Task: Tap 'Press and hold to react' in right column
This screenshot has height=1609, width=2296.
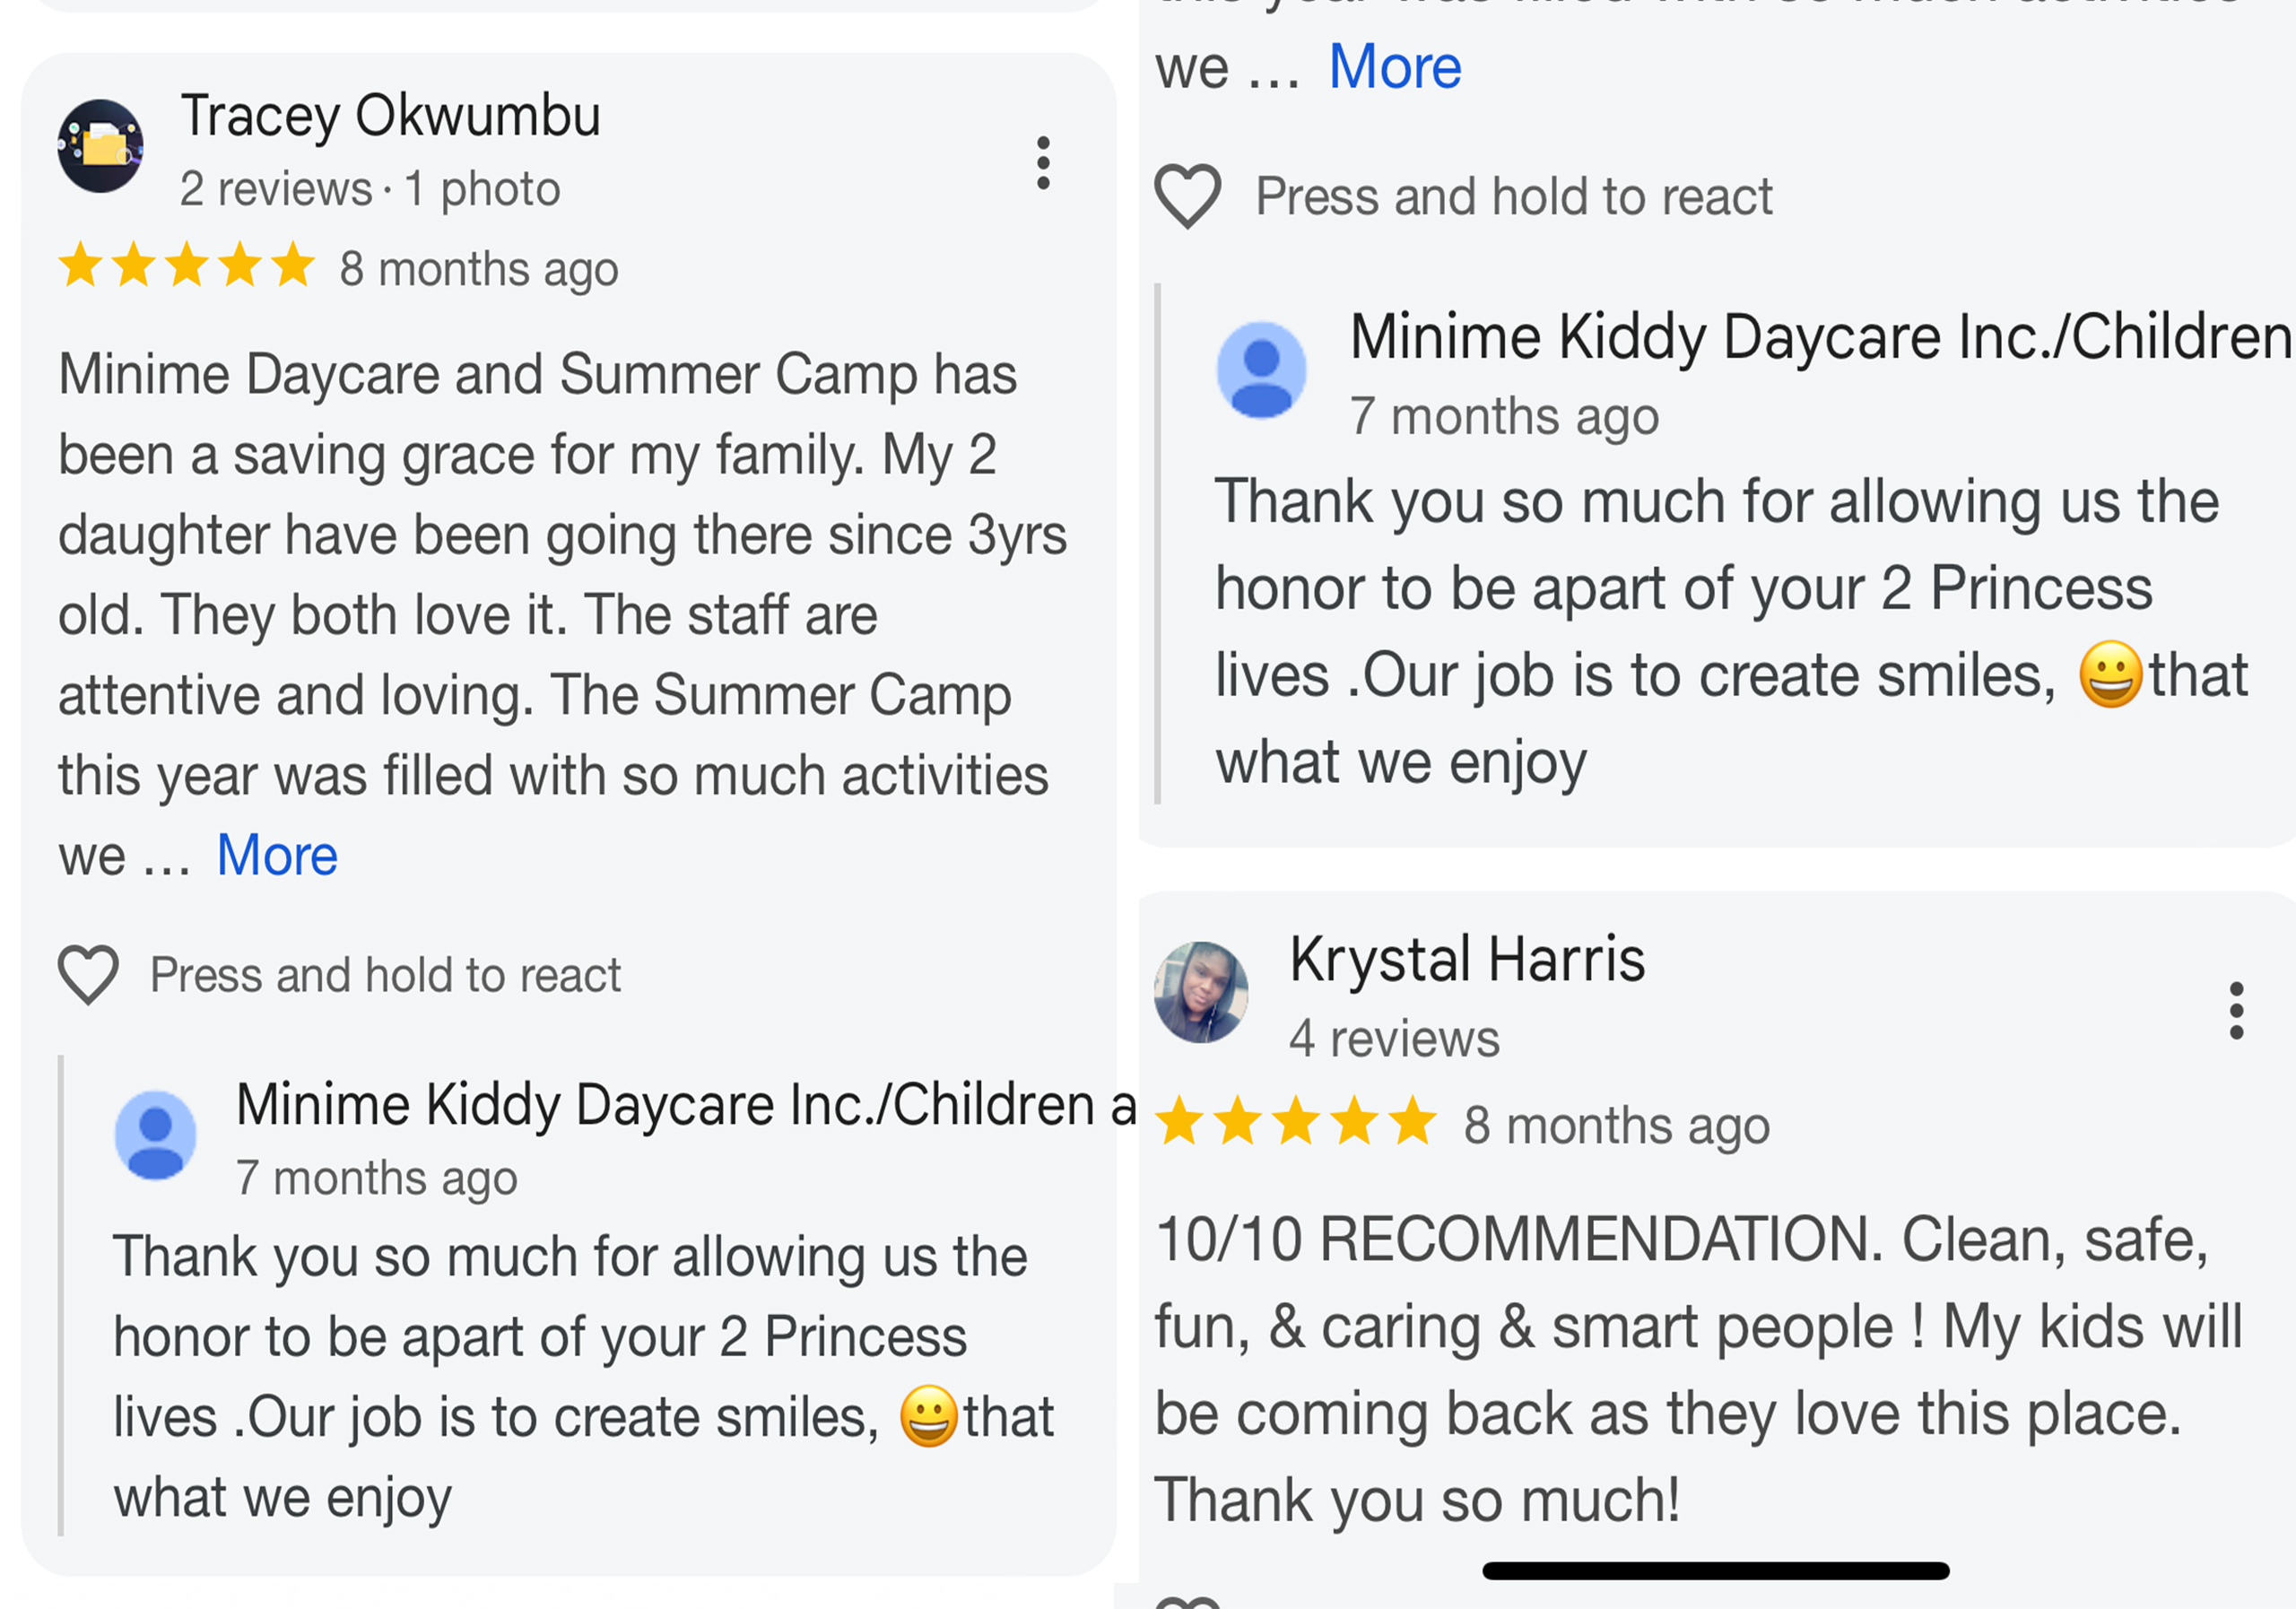Action: 1514,196
